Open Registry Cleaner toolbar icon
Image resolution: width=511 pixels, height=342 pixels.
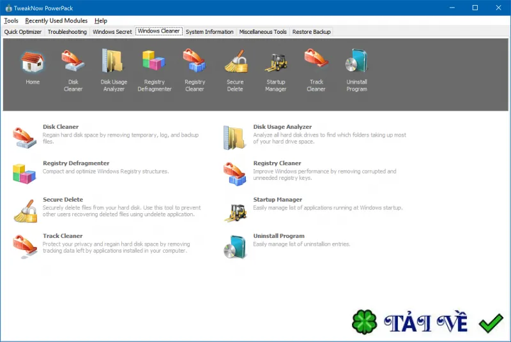[x=195, y=61]
